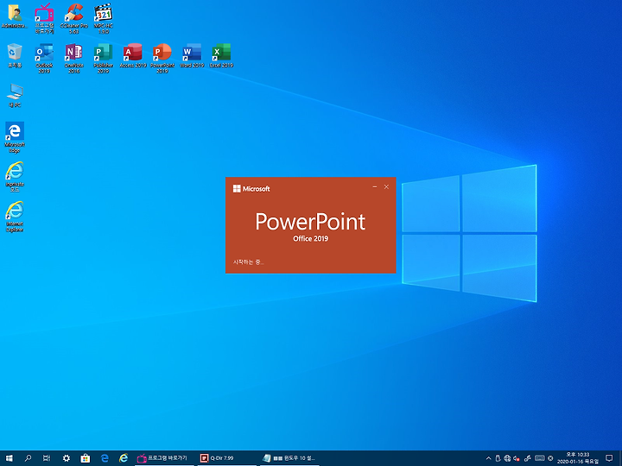
Task: Switch to Q-Dir 7.99 taskbar window
Action: coord(227,458)
